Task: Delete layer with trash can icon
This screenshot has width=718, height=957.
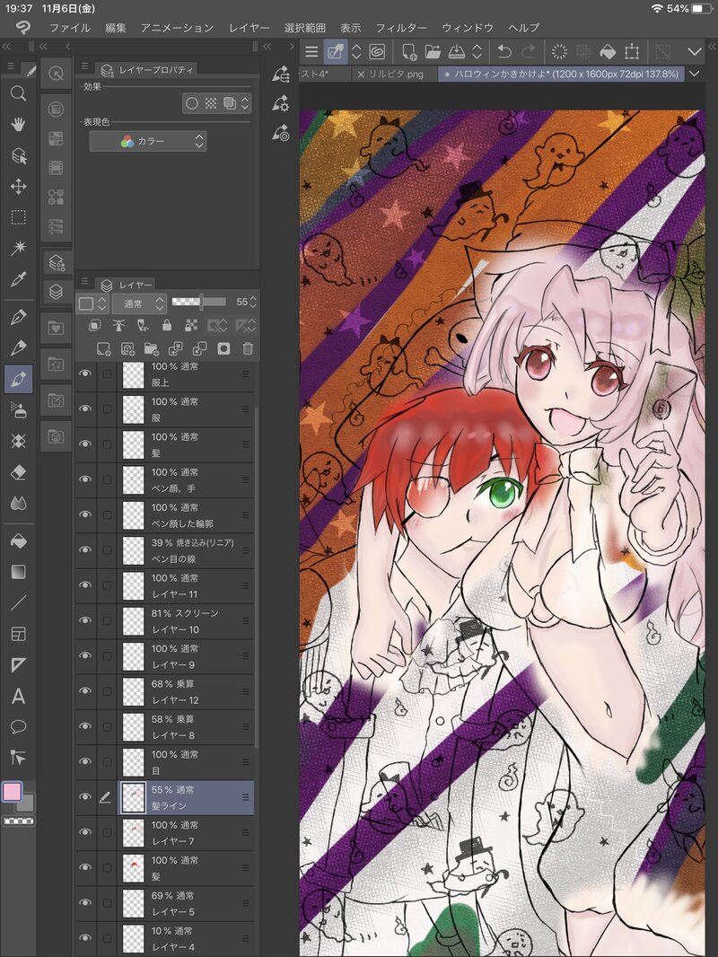Action: (248, 348)
